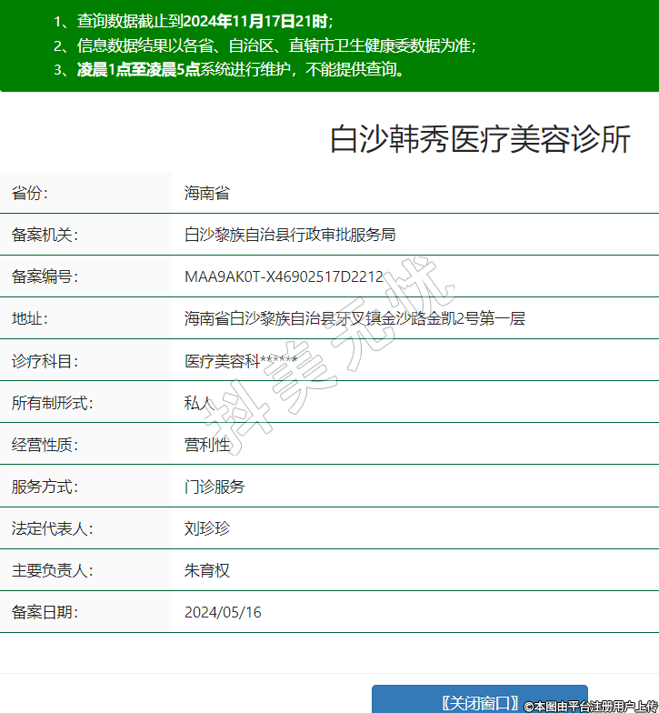Click the 服务方式 value 门诊服务
The image size is (659, 713).
215,487
